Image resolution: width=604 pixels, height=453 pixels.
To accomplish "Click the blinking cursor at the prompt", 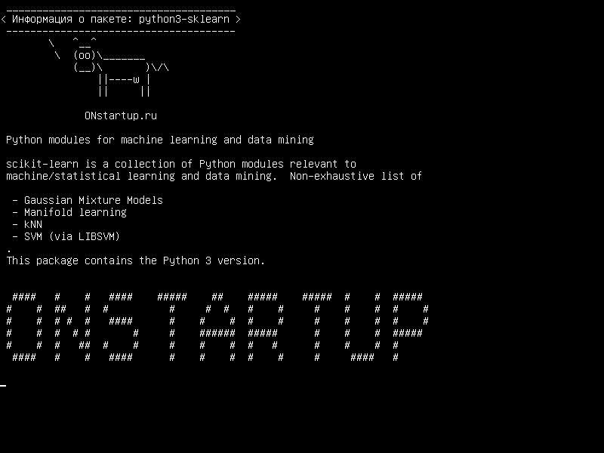I will [3, 385].
